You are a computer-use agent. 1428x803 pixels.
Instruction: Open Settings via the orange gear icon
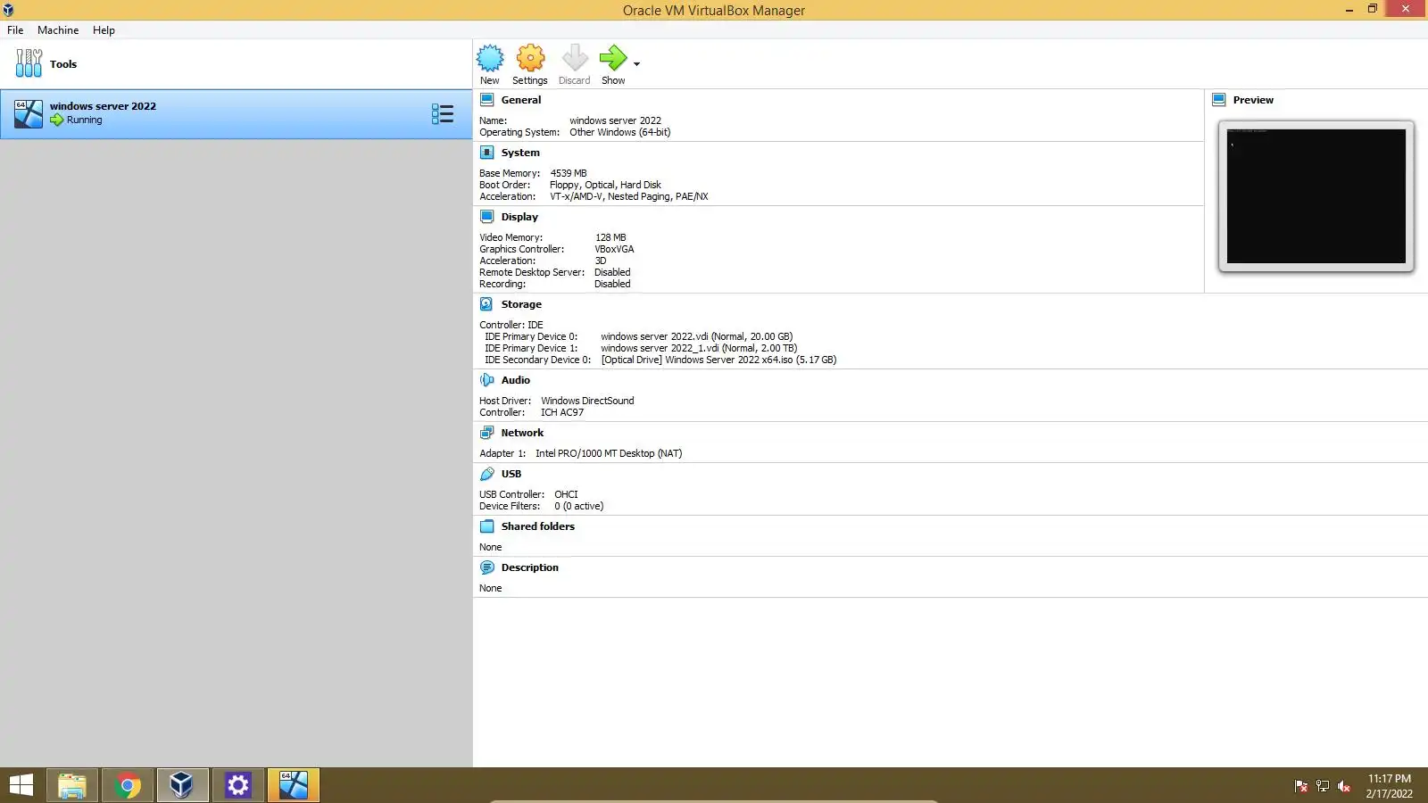530,58
